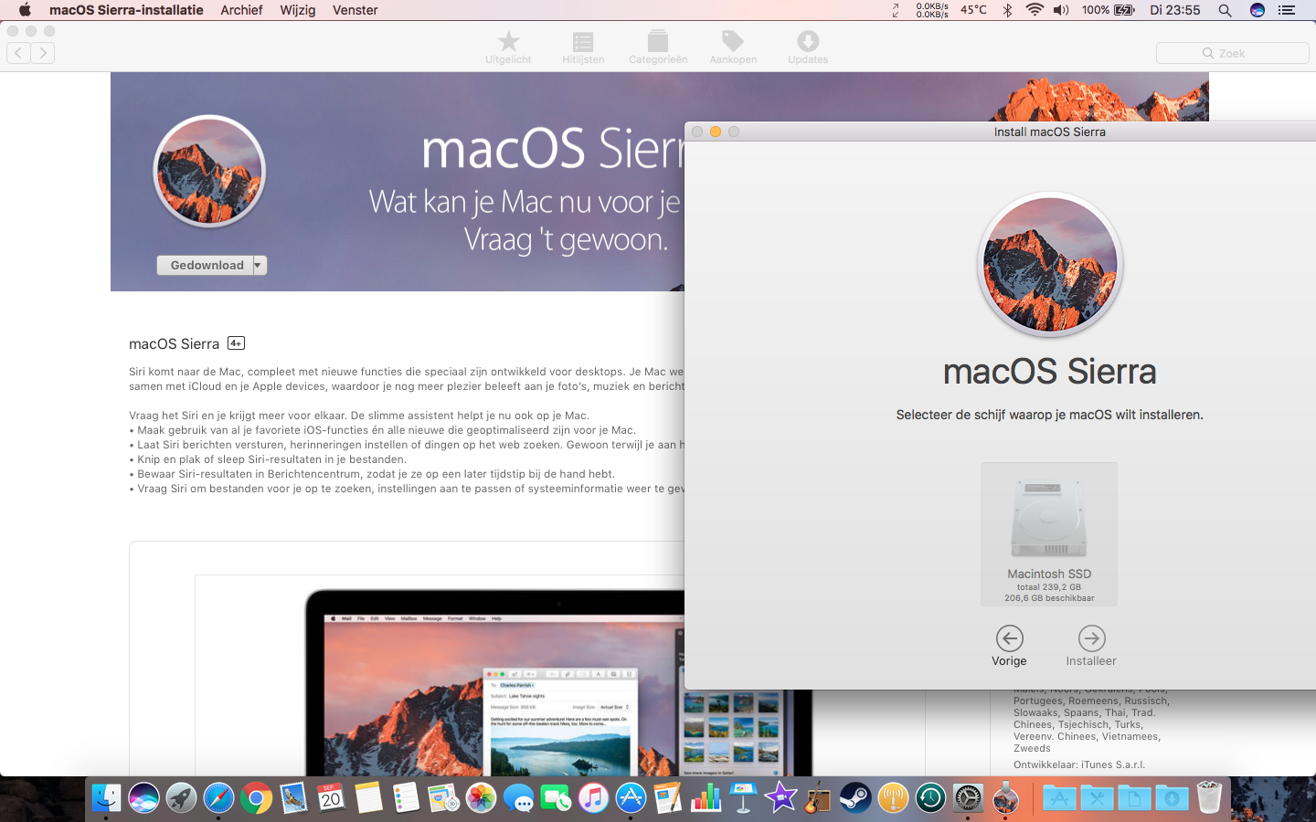Screen dimensions: 1316x822
Task: Click the Di 23:55 clock
Action: (x=1175, y=10)
